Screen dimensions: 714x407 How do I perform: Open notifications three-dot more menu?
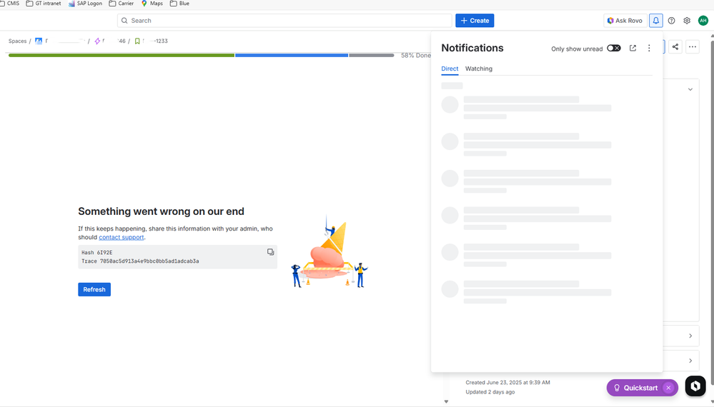pyautogui.click(x=649, y=49)
